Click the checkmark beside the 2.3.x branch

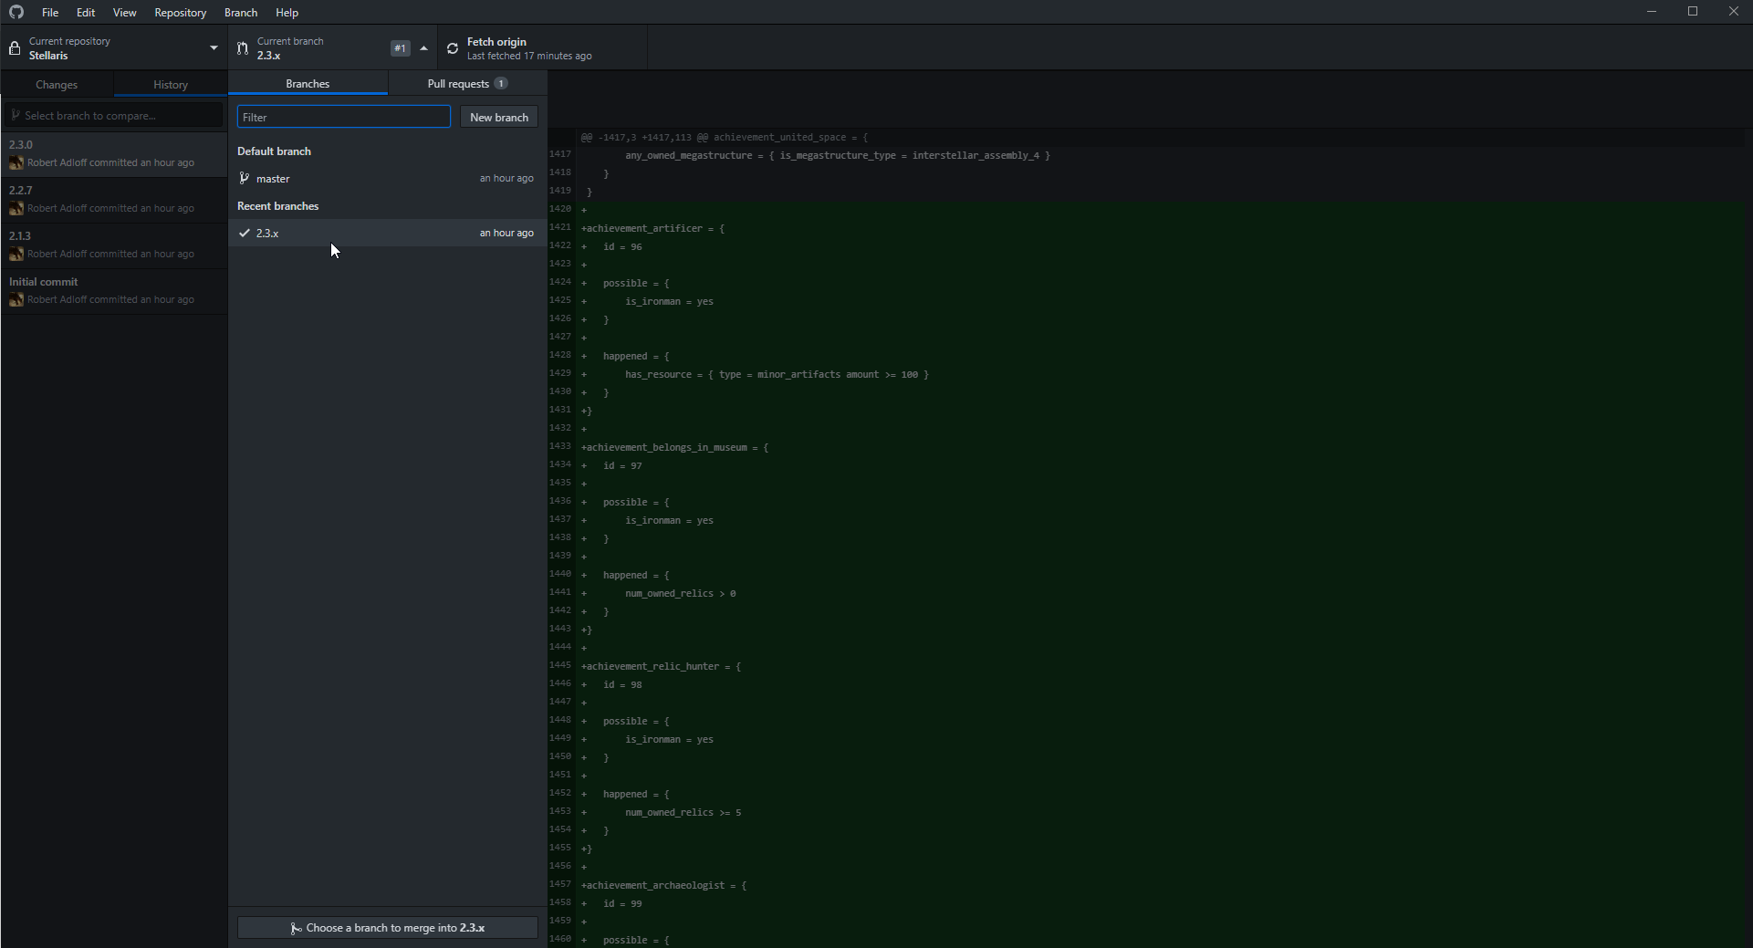244,234
